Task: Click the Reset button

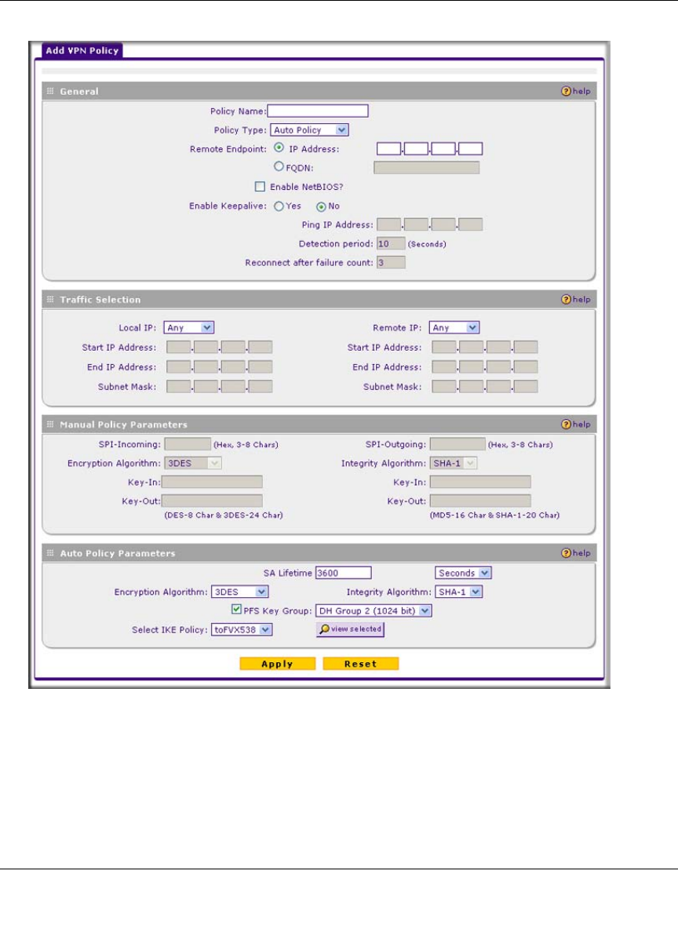Action: (360, 664)
